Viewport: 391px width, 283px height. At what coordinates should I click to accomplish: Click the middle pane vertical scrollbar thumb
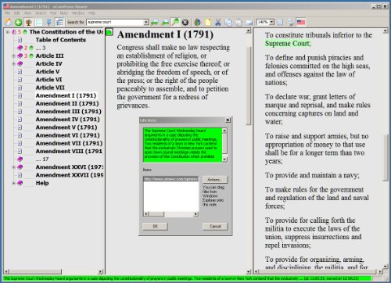[249, 86]
